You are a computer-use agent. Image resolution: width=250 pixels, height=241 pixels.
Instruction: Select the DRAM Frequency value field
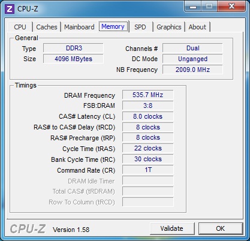(147, 95)
